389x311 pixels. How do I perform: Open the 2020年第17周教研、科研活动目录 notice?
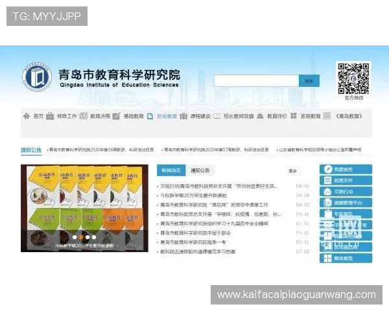pos(217,150)
